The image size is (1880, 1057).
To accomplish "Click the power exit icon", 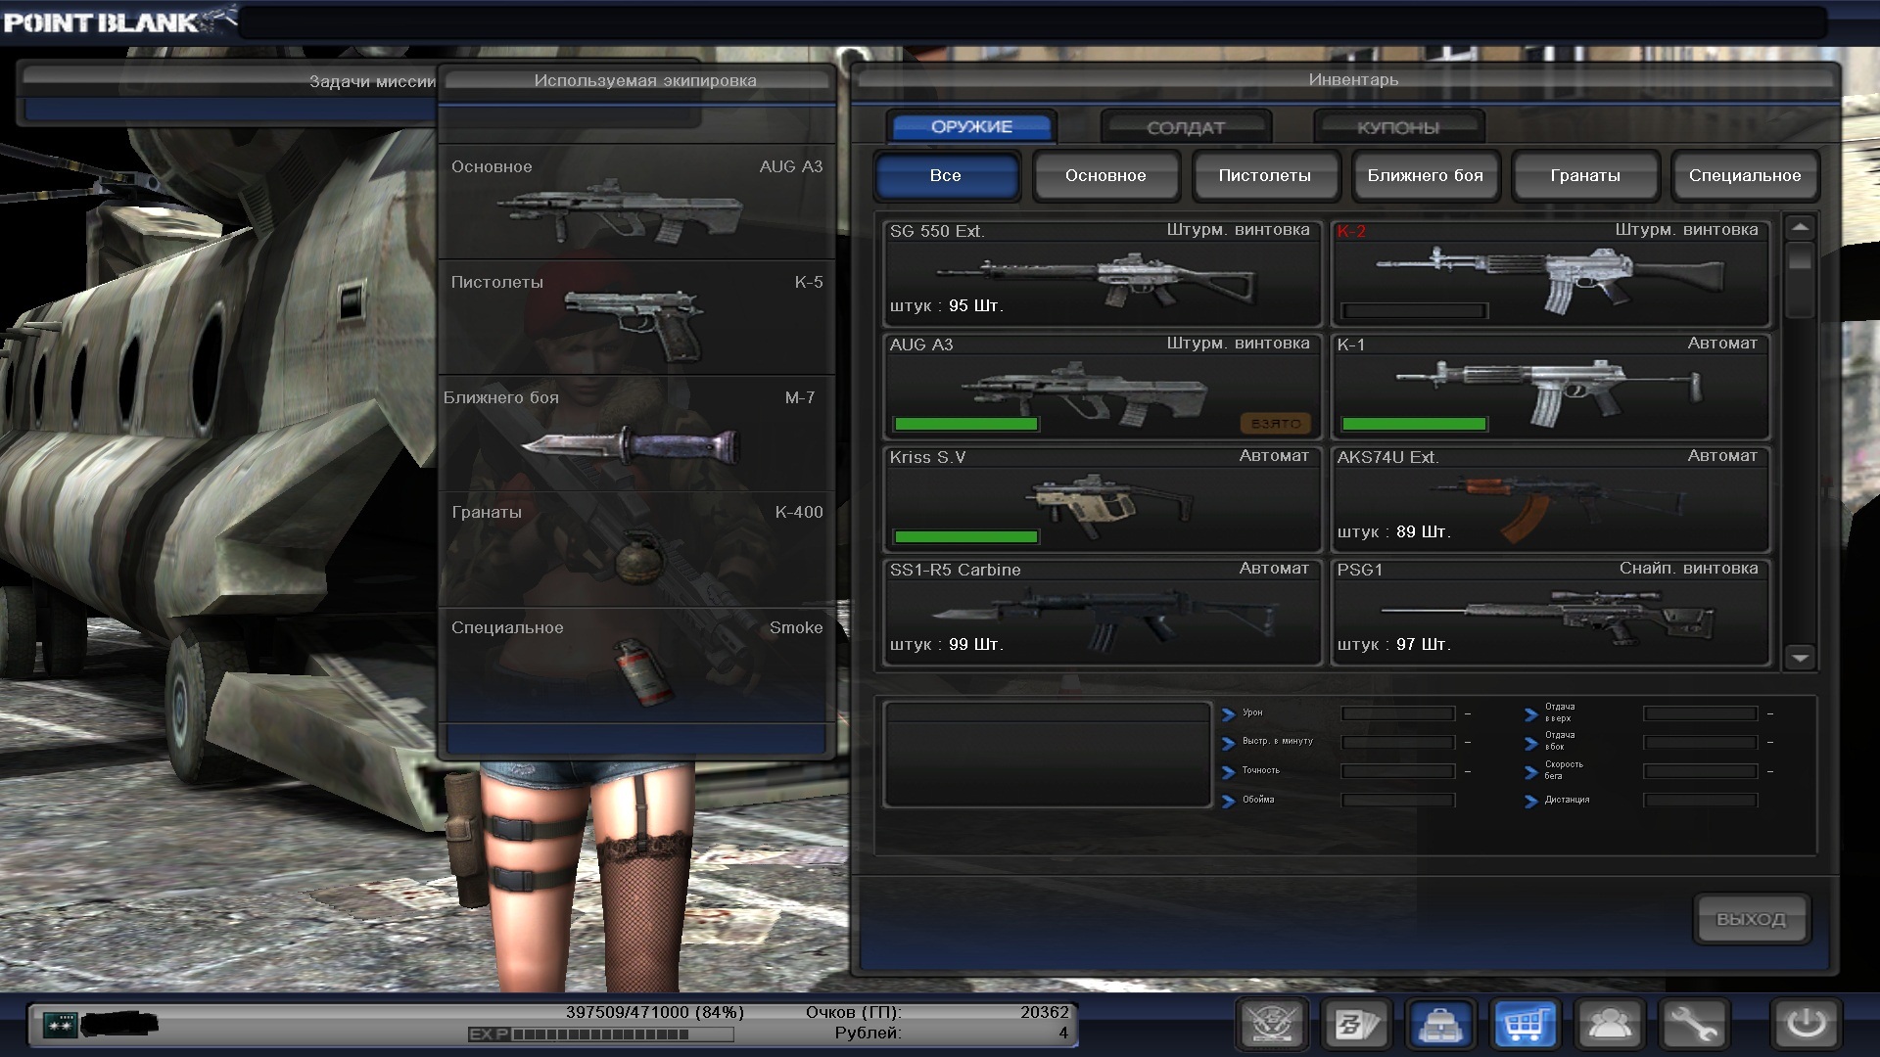I will tap(1806, 1025).
